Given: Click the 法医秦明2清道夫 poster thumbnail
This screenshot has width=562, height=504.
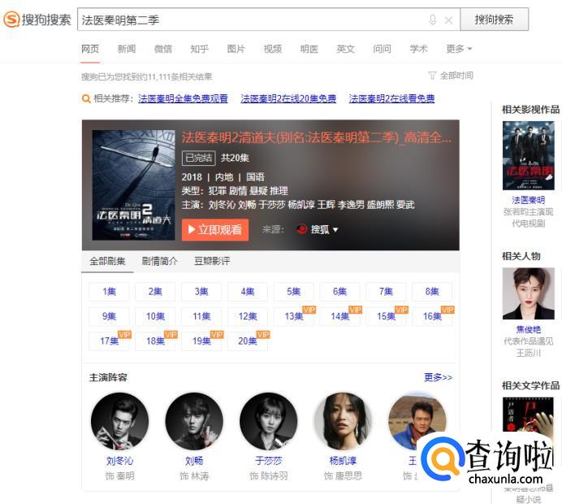Looking at the screenshot, I should click(134, 185).
